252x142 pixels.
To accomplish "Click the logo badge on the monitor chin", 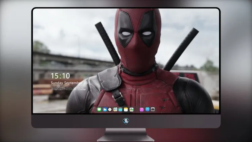I will [126, 121].
